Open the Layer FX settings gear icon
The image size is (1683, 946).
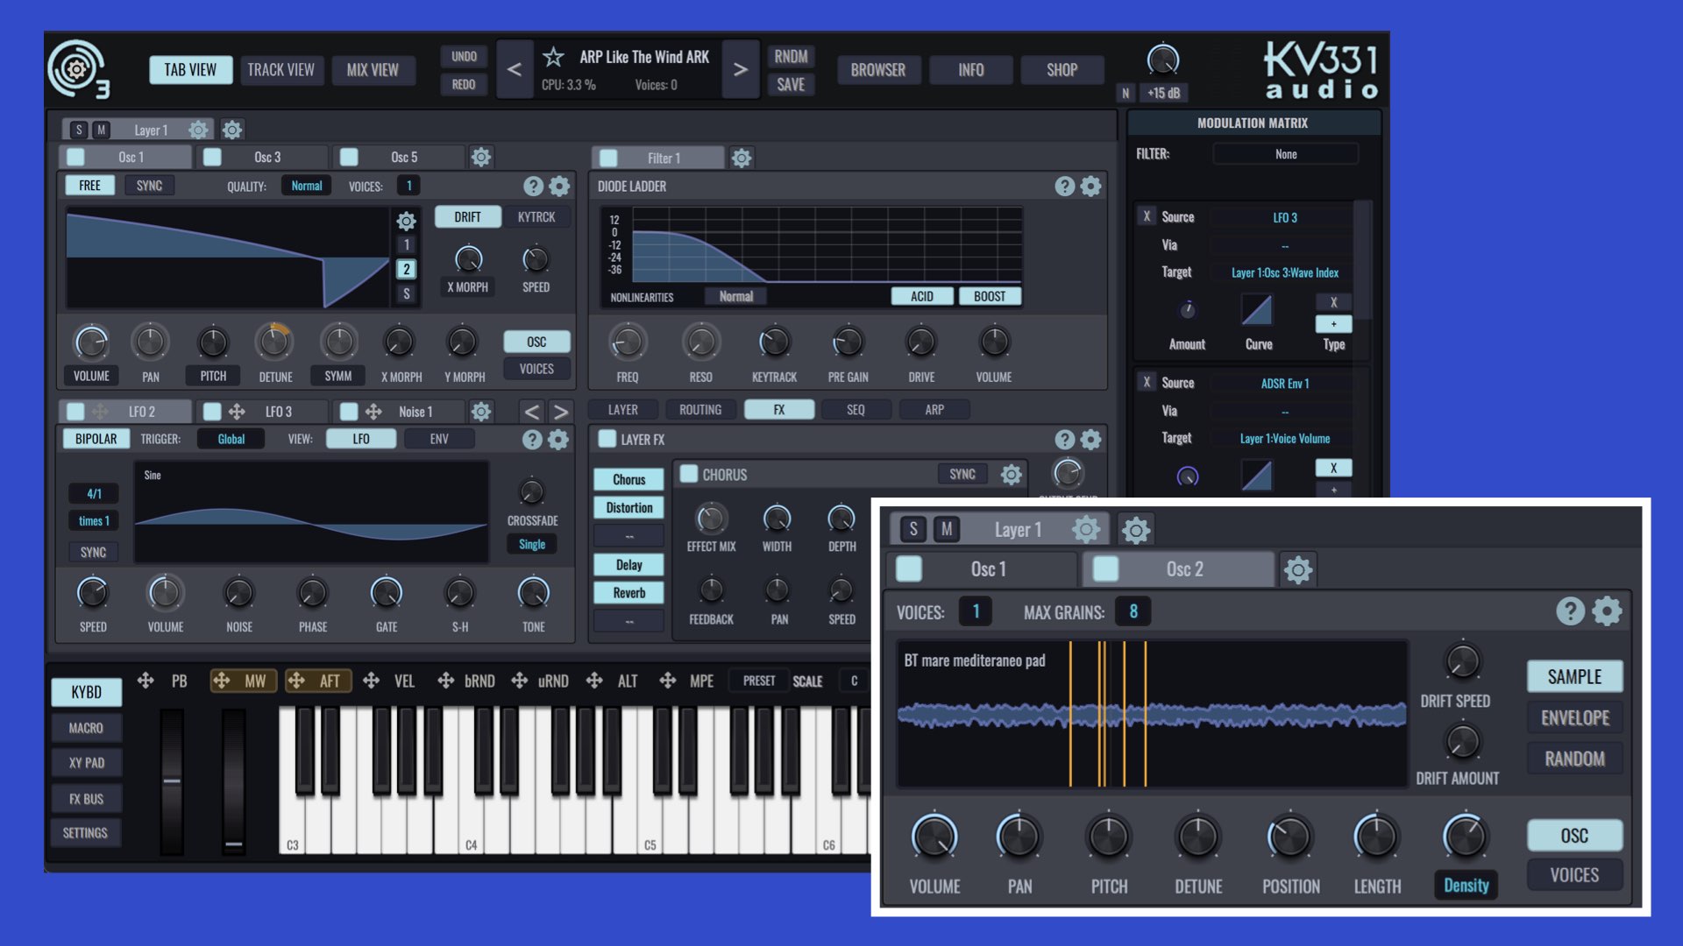coord(1090,439)
